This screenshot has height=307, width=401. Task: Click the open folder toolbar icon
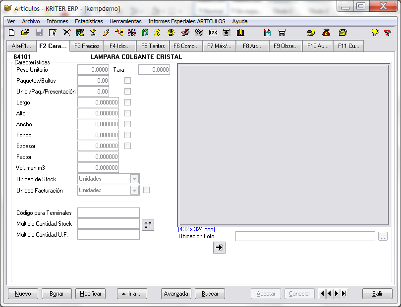click(25, 33)
